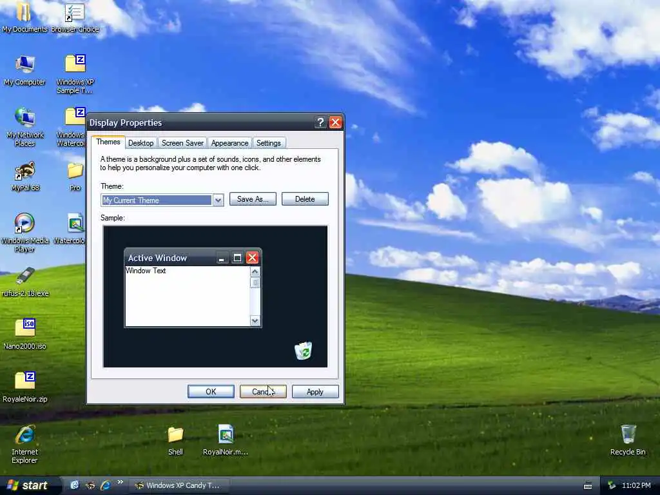
Task: Select rufus-2.18.exe icon
Action: (25, 282)
